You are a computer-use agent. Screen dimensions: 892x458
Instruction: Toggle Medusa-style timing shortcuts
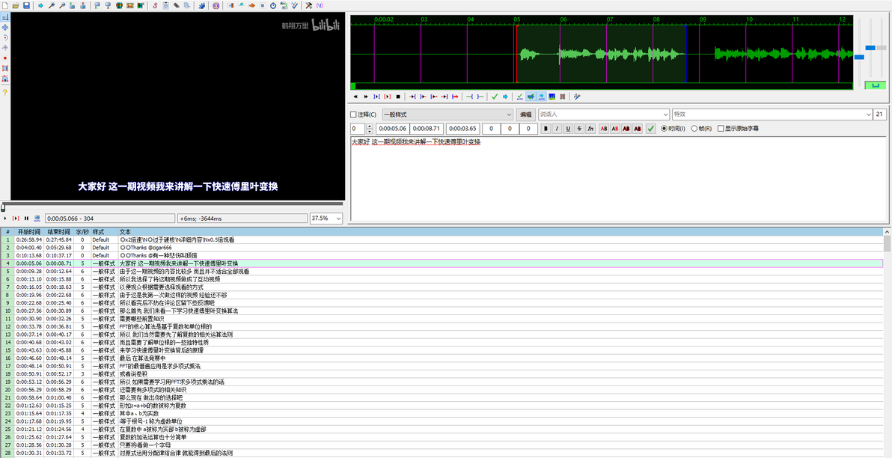point(563,97)
